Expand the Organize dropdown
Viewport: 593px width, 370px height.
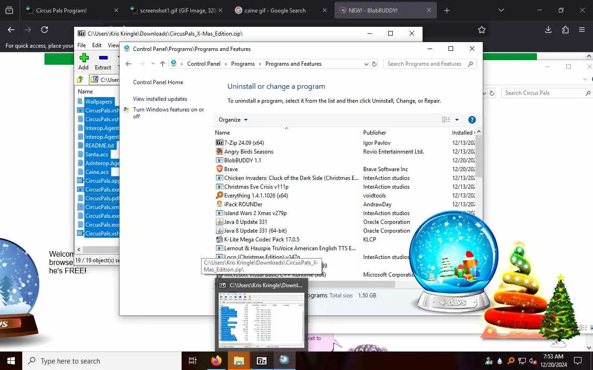[x=233, y=120]
